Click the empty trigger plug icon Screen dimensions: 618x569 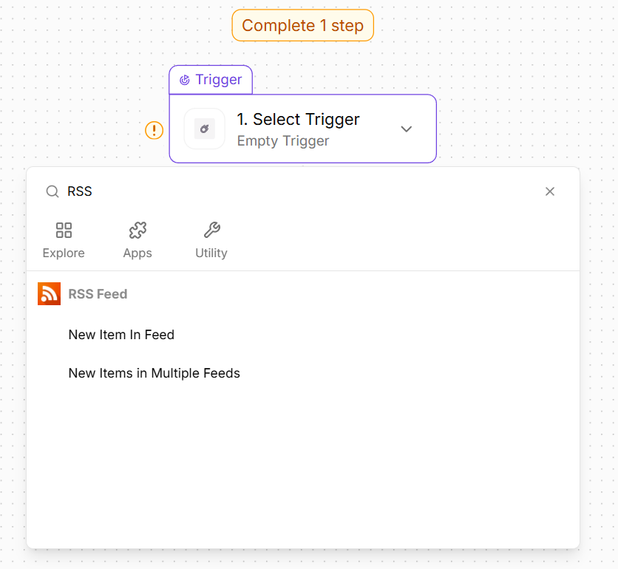(x=204, y=129)
